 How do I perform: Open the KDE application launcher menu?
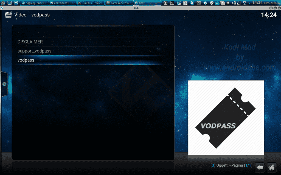click(3, 3)
